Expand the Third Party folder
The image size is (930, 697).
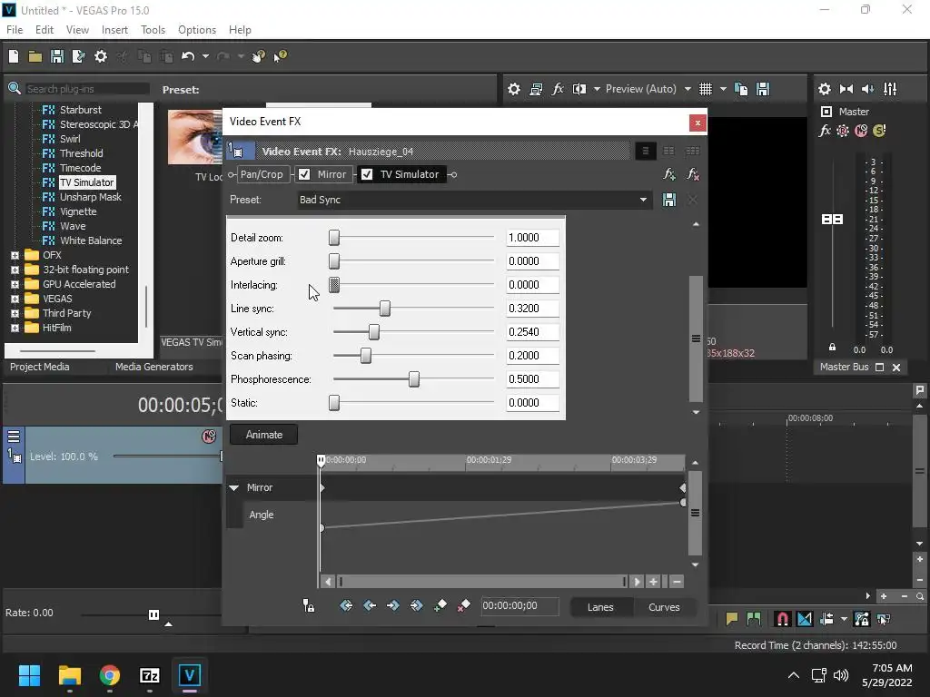(x=15, y=313)
